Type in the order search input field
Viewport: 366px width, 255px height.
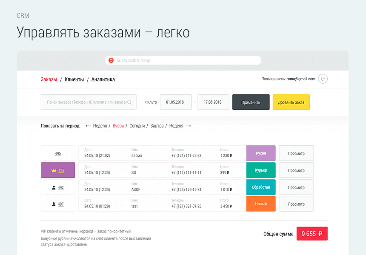click(85, 102)
